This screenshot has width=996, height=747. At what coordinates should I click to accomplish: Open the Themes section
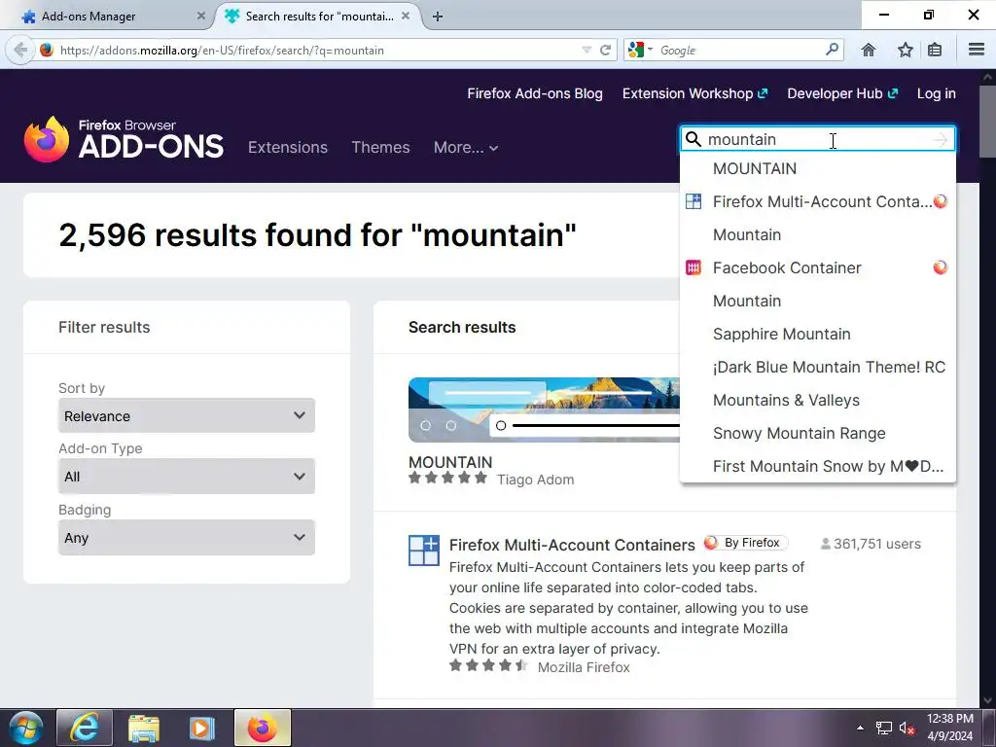(380, 148)
